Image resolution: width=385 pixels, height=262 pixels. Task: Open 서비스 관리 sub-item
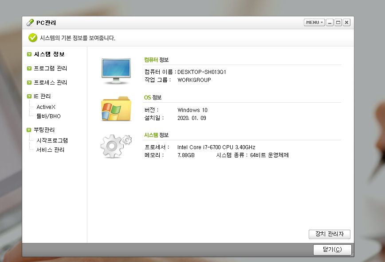pos(50,150)
